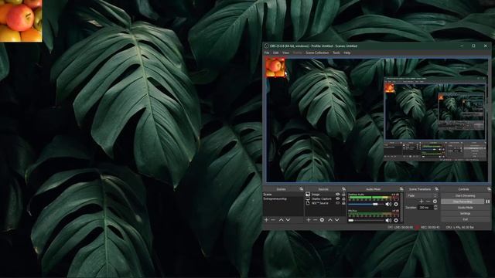Lock the Image source

343,195
